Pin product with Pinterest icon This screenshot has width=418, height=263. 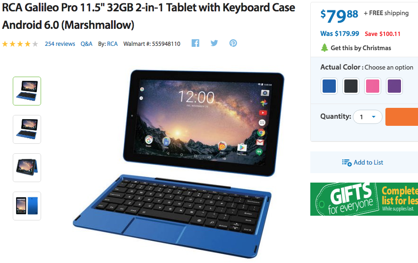[x=233, y=43]
